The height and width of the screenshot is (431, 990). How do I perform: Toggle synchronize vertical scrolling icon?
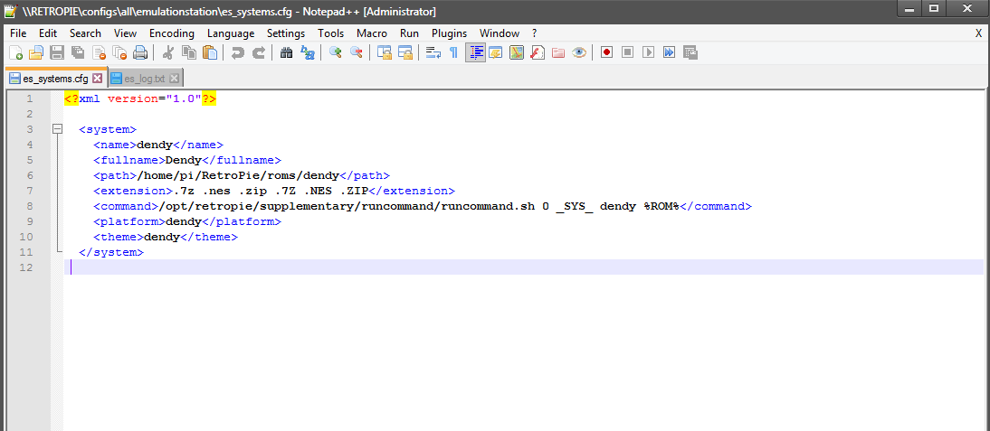[x=384, y=53]
